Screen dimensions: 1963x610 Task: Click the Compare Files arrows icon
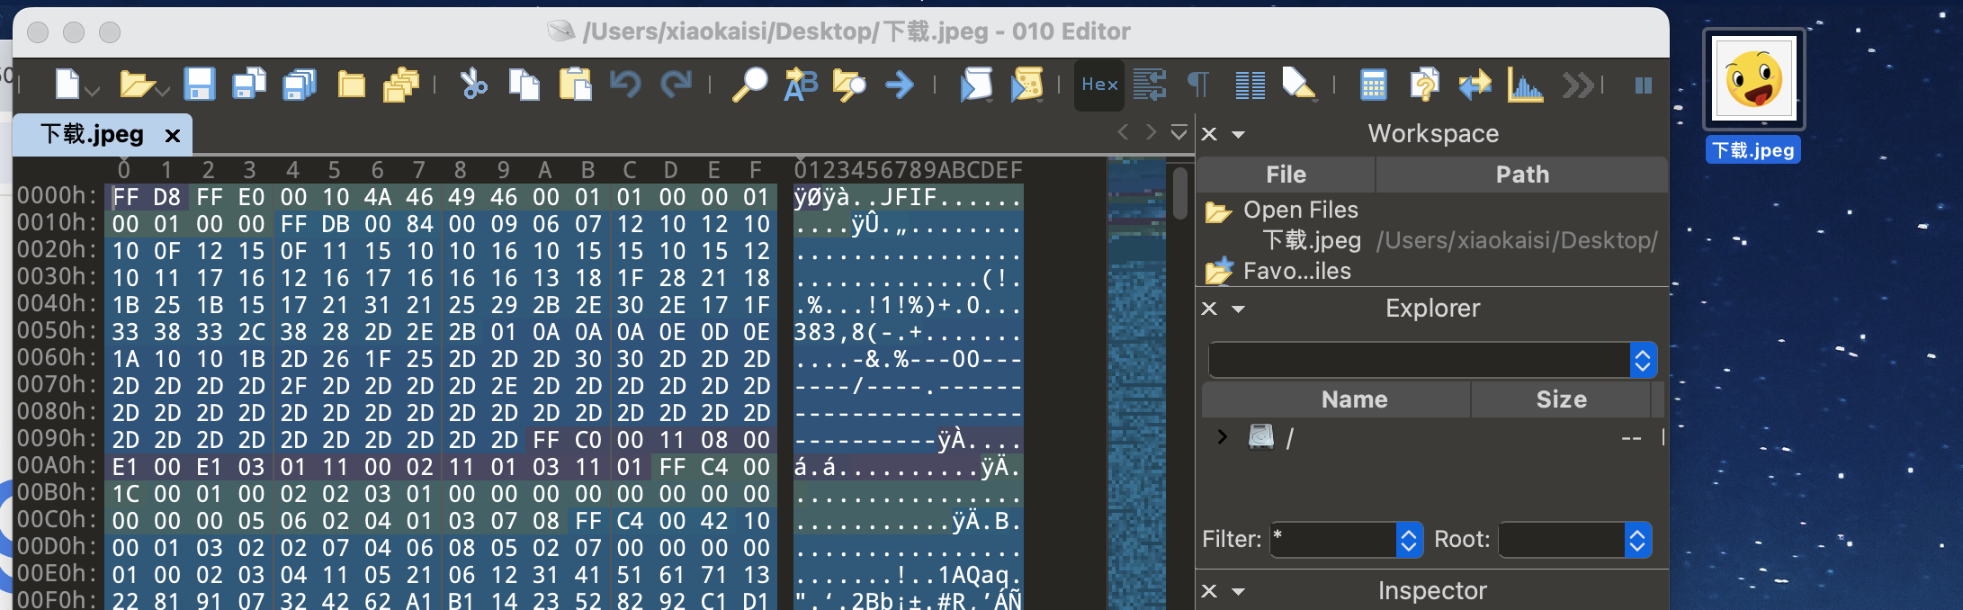[x=1474, y=85]
